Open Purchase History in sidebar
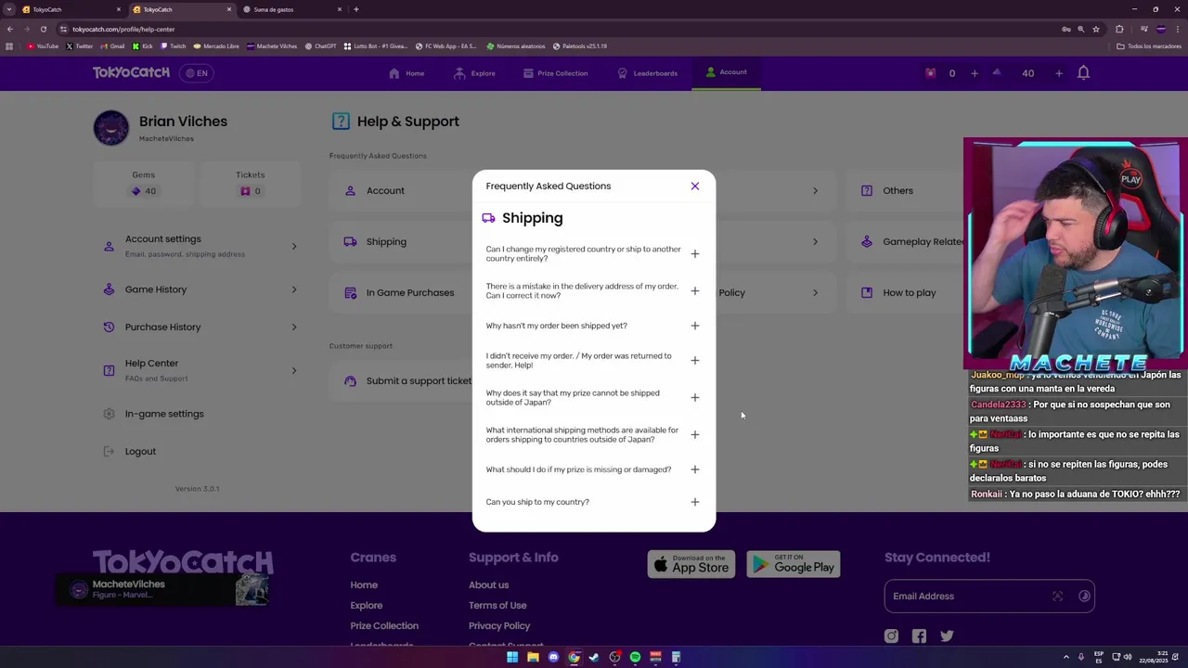This screenshot has width=1188, height=668. [x=200, y=327]
